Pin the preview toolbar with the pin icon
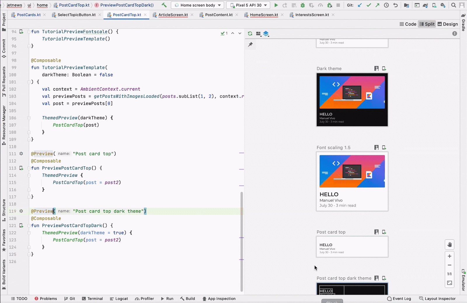 click(x=250, y=44)
